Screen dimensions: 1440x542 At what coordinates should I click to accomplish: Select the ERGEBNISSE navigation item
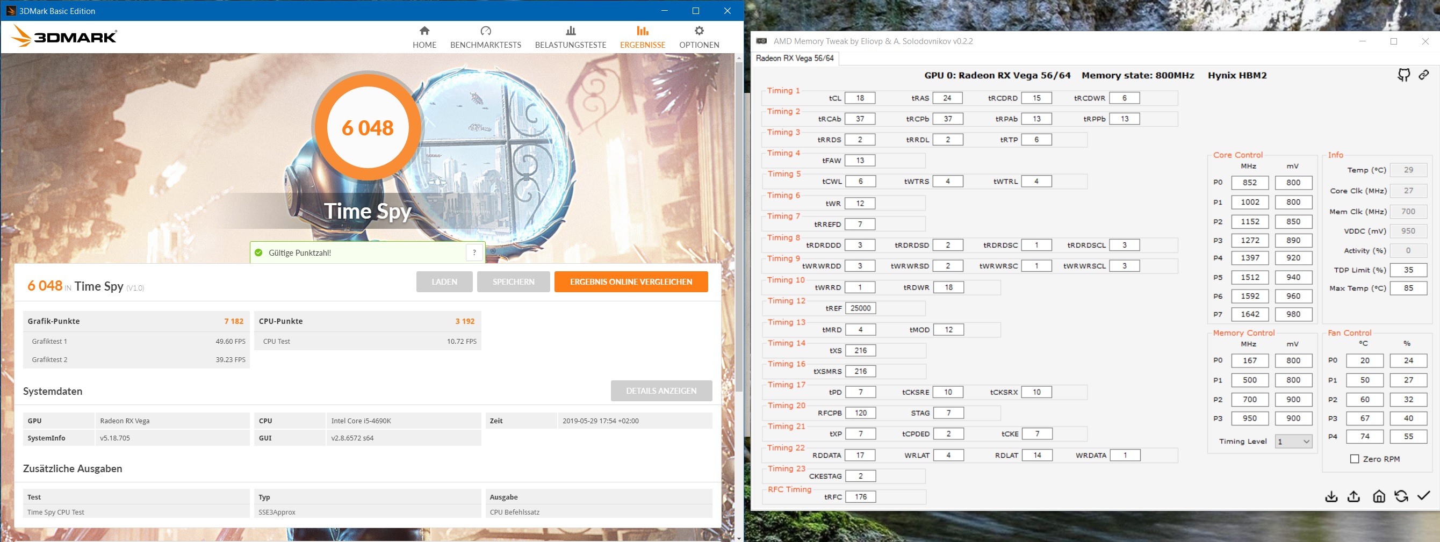642,38
